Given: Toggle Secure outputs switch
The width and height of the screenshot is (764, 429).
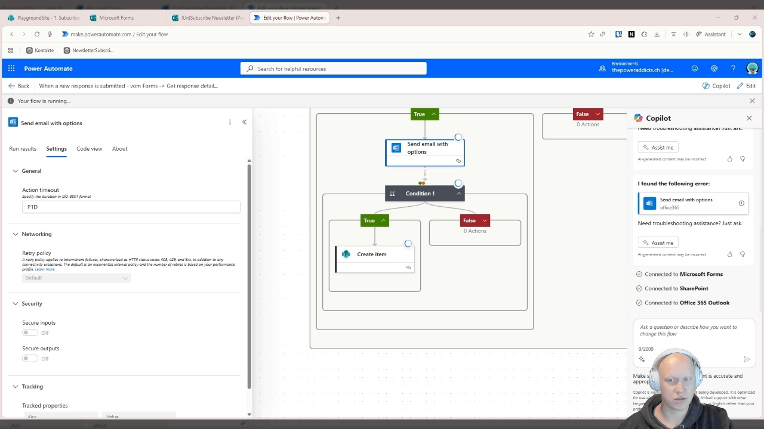Looking at the screenshot, I should (x=30, y=358).
